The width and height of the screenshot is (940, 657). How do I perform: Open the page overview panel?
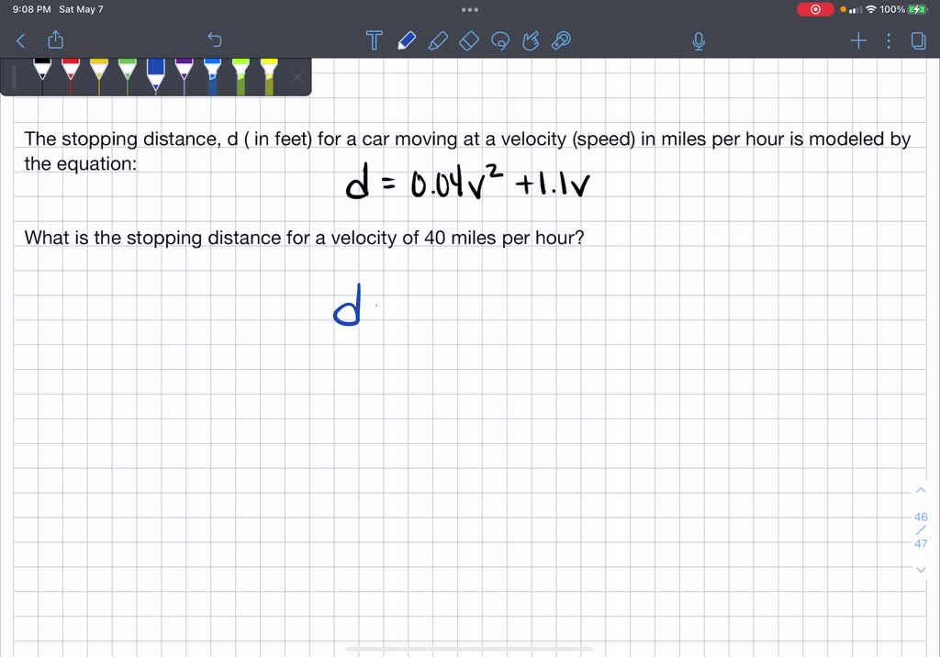point(920,40)
